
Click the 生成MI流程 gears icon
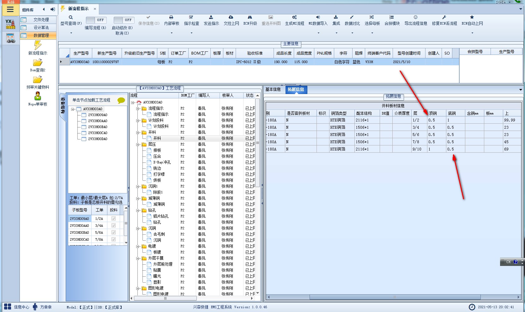[x=294, y=17]
